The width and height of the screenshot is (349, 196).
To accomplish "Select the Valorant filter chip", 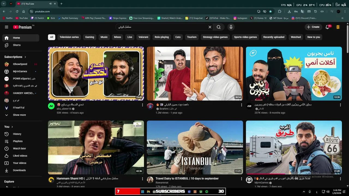I will 143,37.
